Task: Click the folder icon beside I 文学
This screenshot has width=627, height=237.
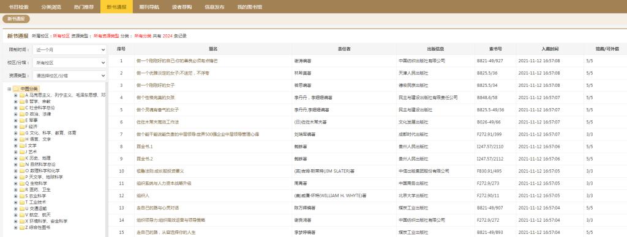Action: tap(21, 145)
